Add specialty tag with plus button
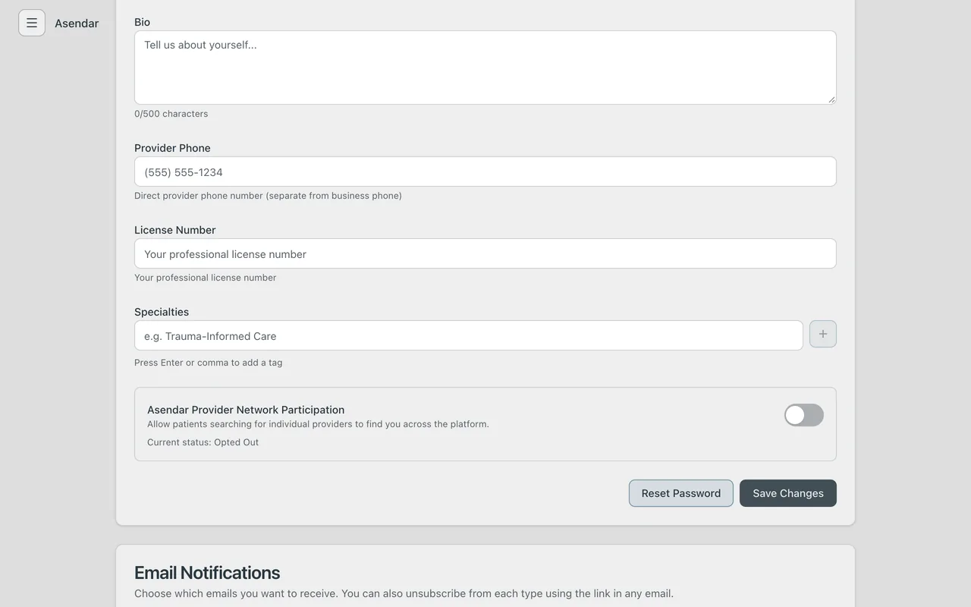 coord(823,334)
